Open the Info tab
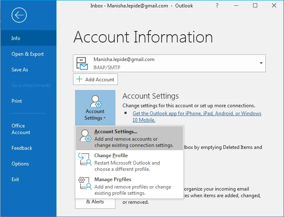The image size is (284, 217). pyautogui.click(x=28, y=38)
